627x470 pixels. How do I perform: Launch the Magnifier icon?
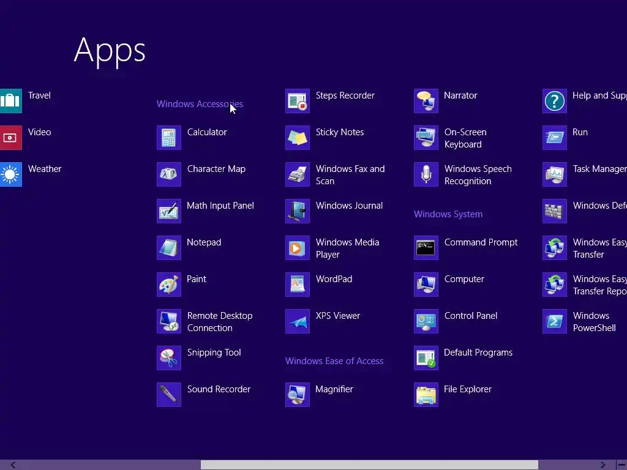point(298,395)
